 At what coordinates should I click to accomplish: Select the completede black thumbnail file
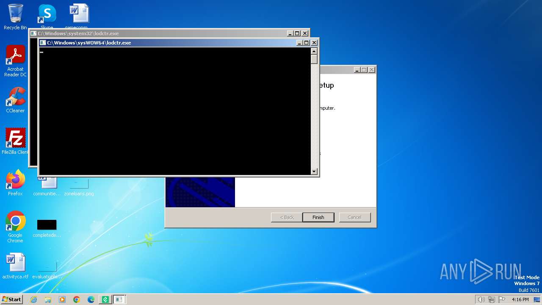(47, 228)
